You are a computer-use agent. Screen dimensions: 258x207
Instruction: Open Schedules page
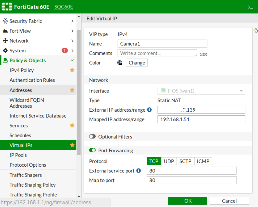(x=20, y=135)
